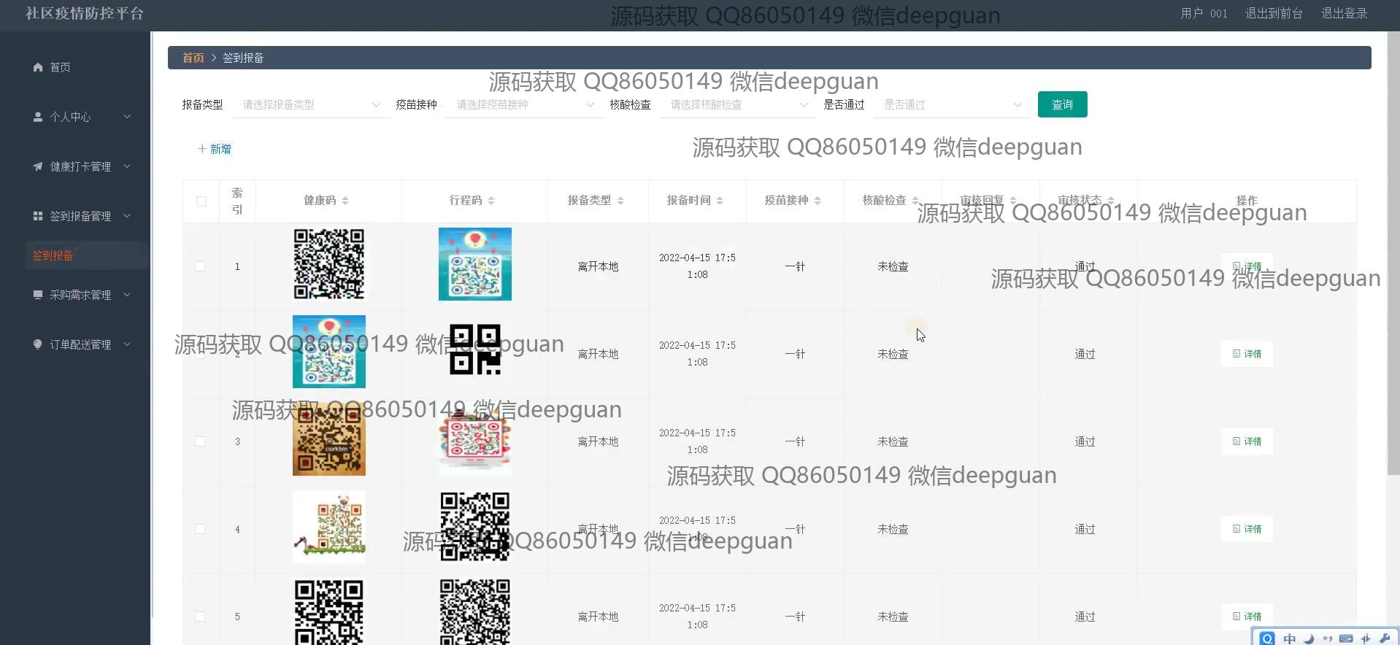
Task: Click the 用户 001 label in header
Action: click(x=1204, y=13)
